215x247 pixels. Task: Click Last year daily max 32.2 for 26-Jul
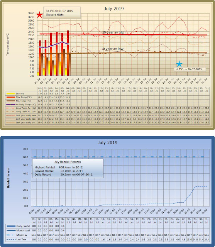(x=179, y=115)
